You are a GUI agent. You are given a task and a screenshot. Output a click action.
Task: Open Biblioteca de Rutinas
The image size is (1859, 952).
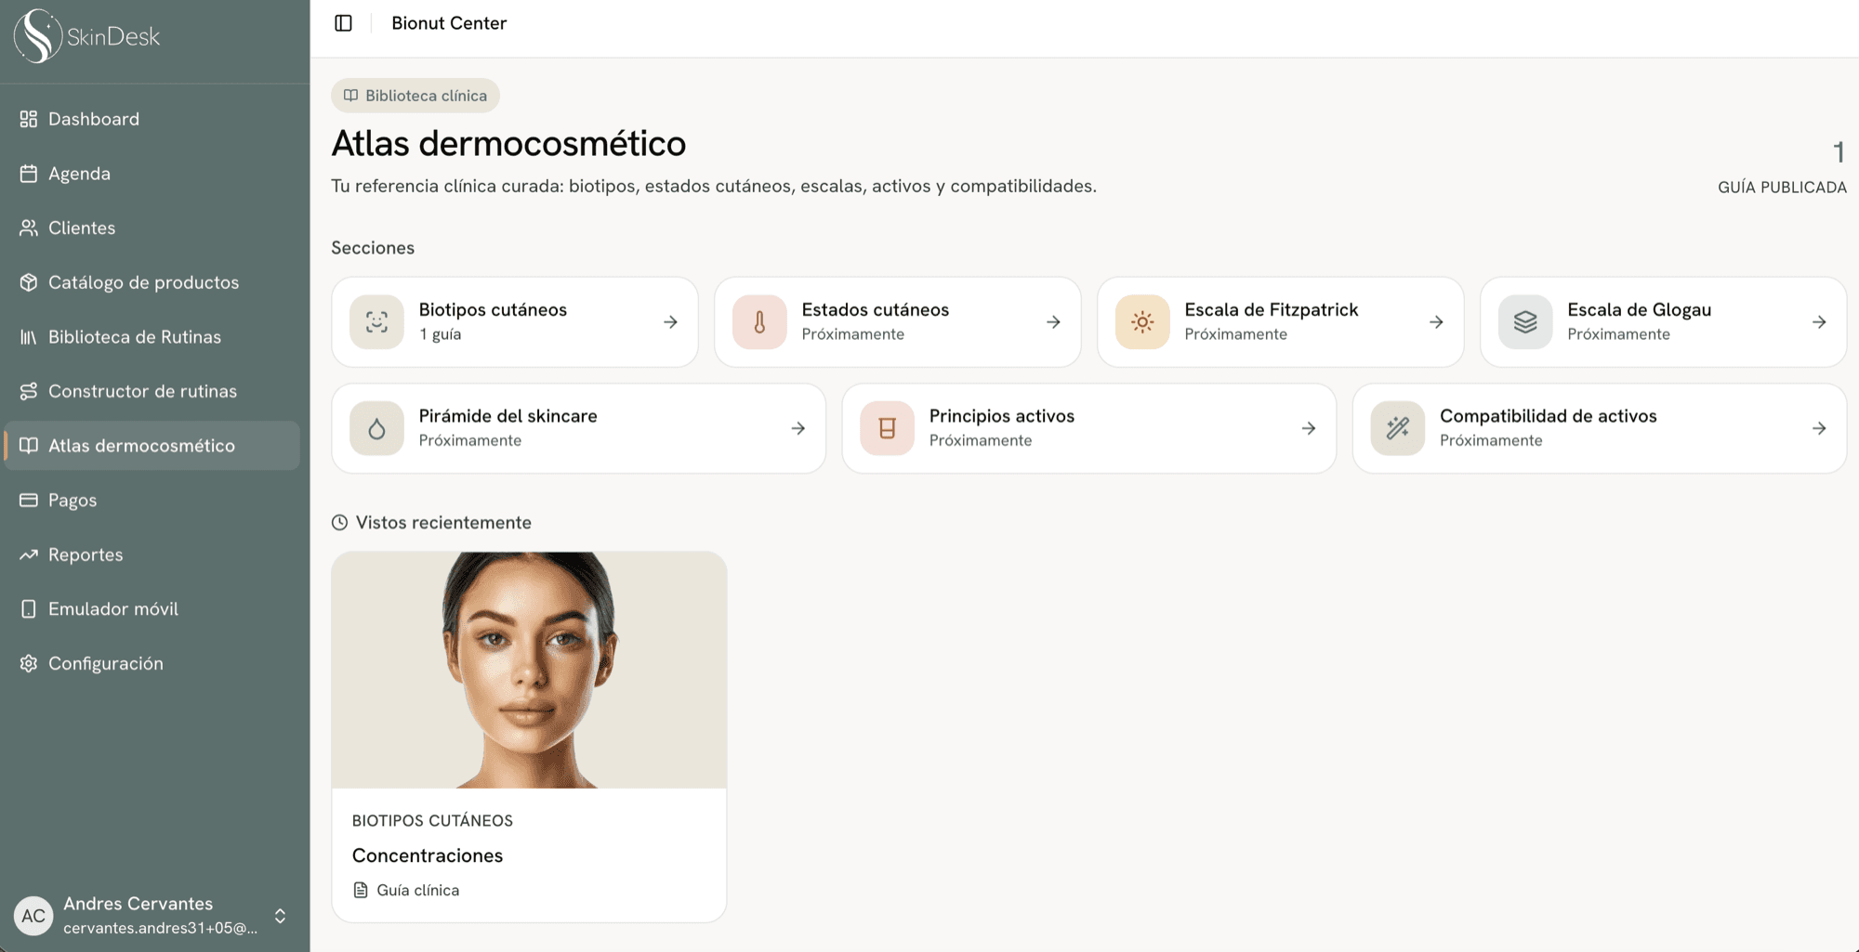(x=152, y=337)
